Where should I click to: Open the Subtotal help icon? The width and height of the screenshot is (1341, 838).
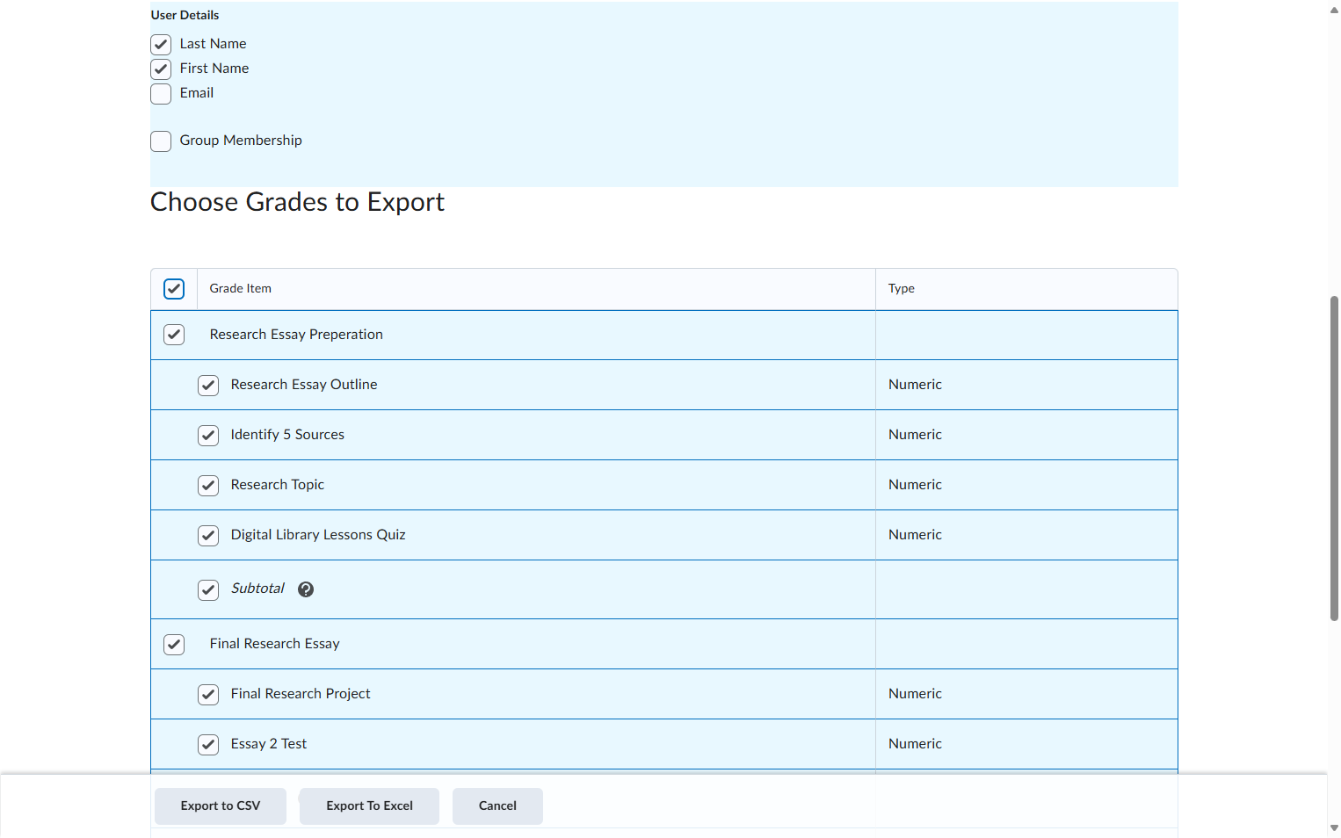coord(306,589)
